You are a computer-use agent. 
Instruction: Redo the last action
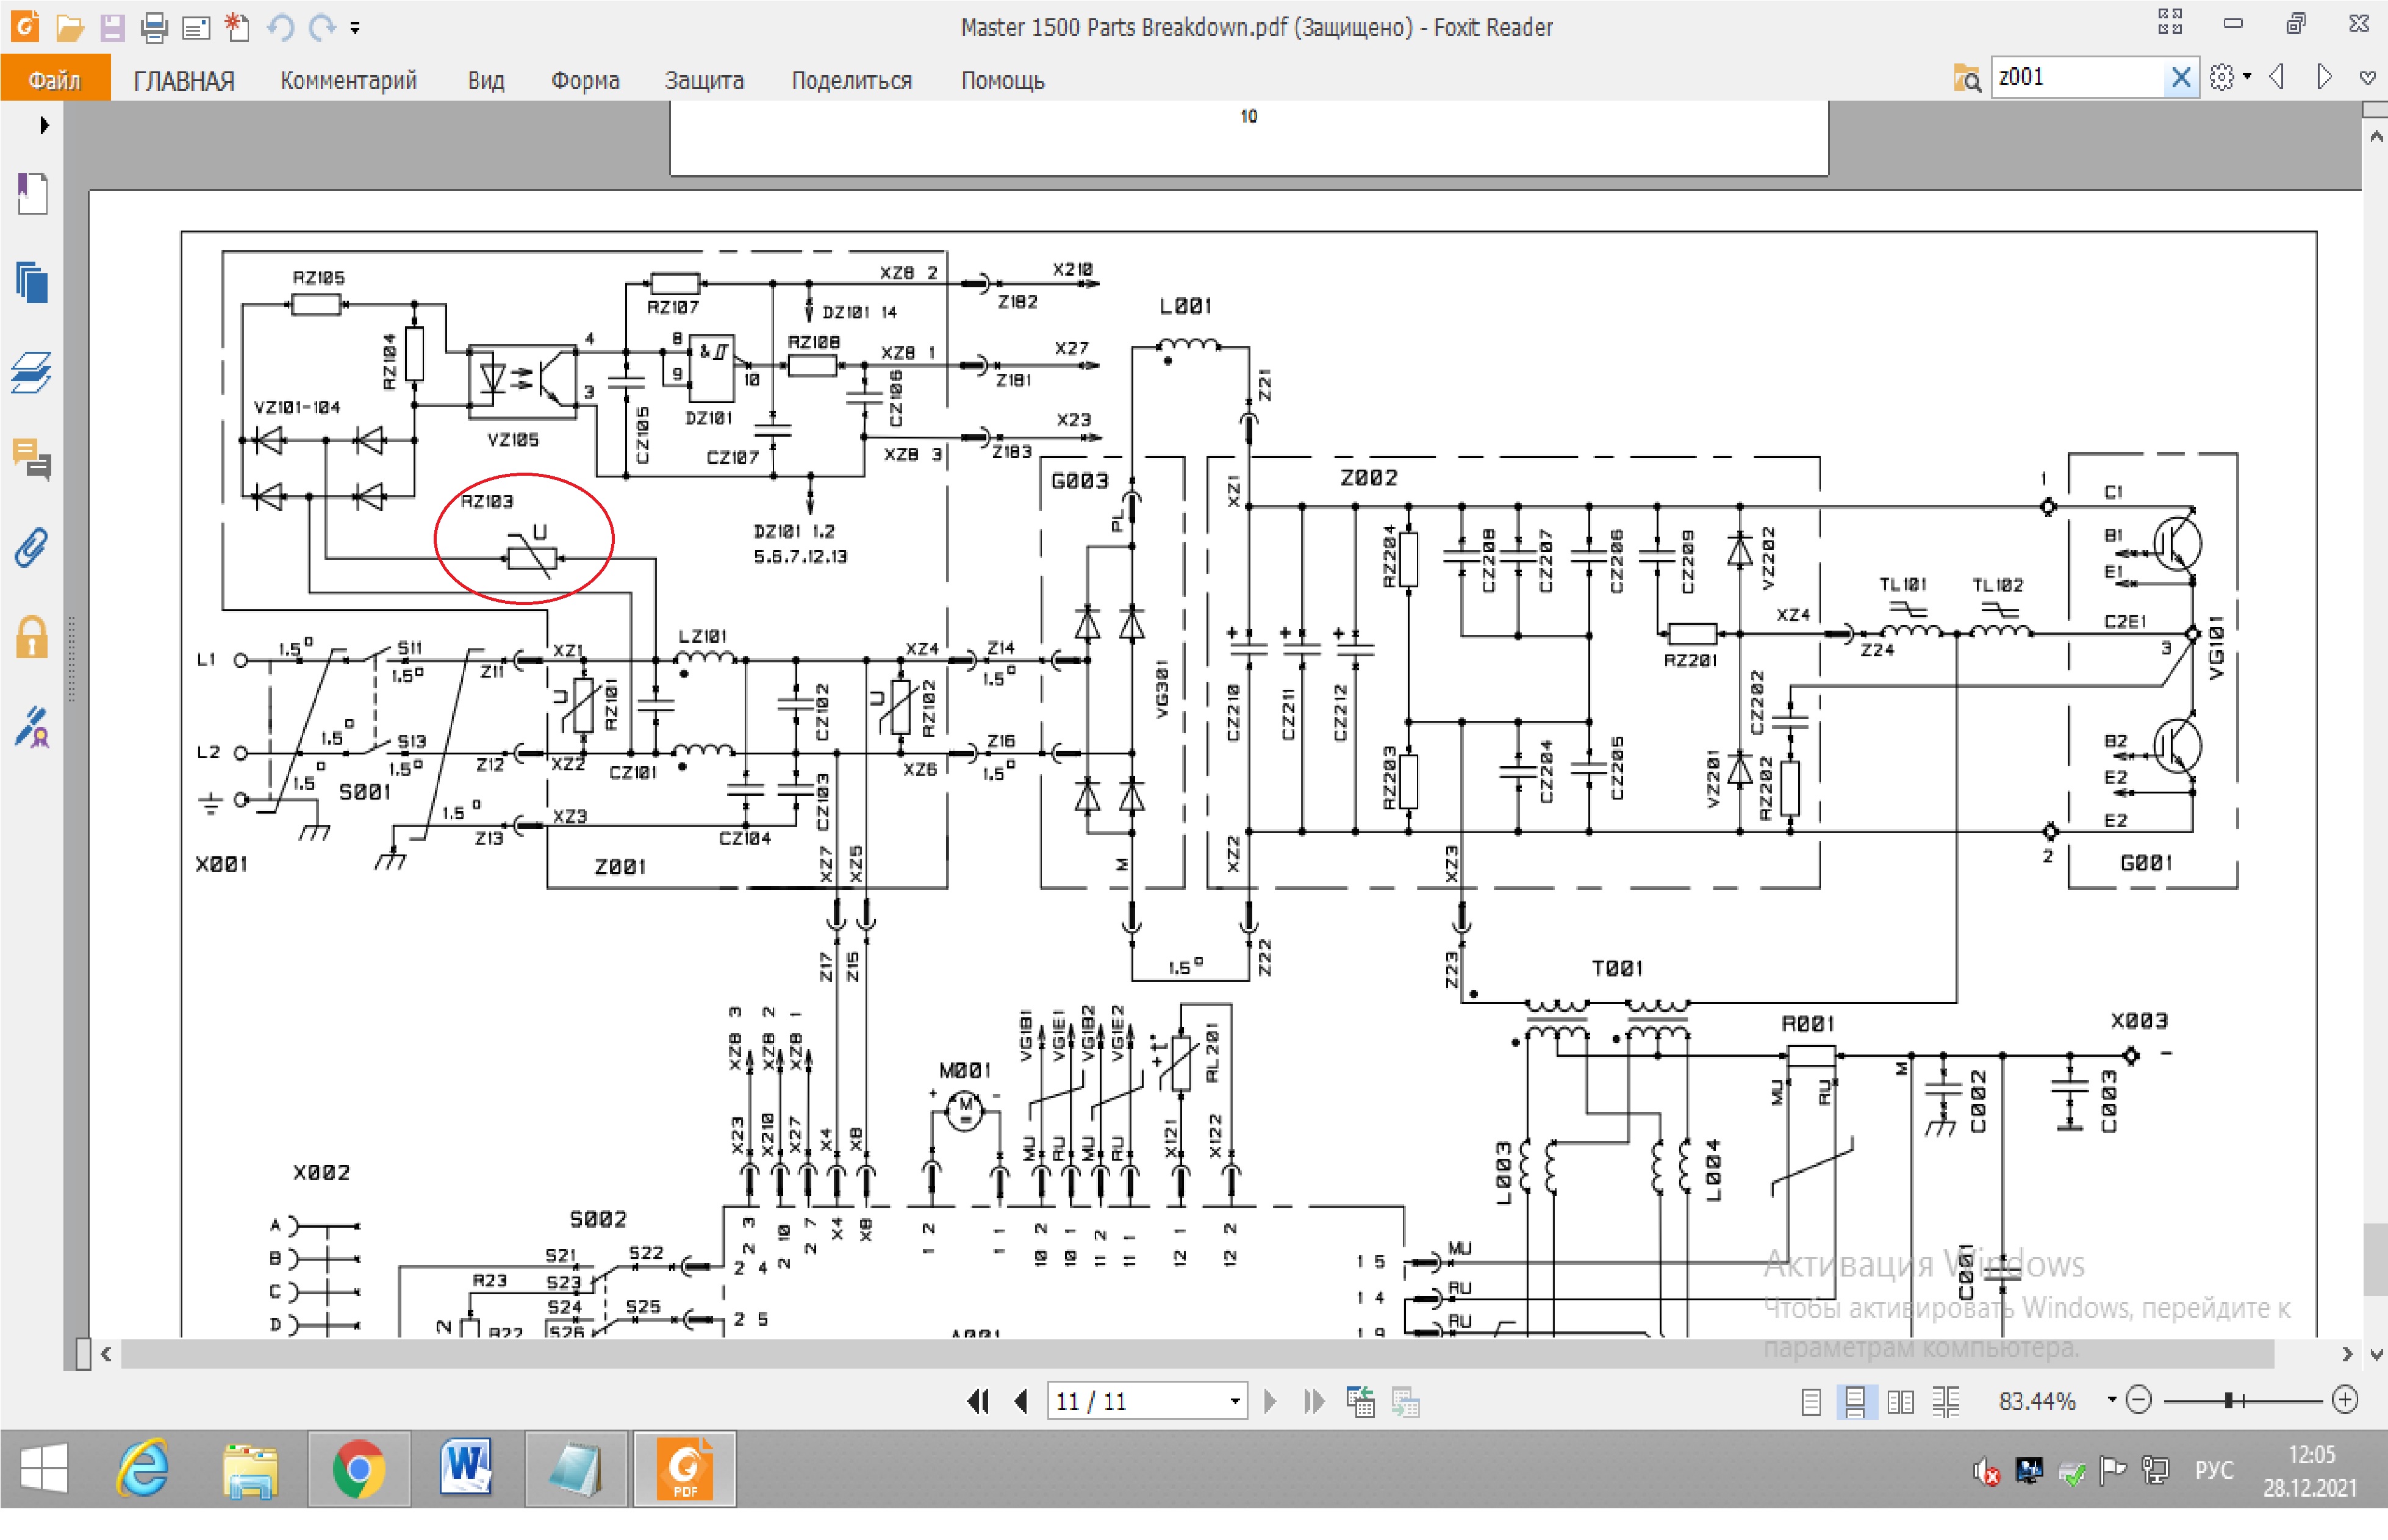pyautogui.click(x=321, y=27)
